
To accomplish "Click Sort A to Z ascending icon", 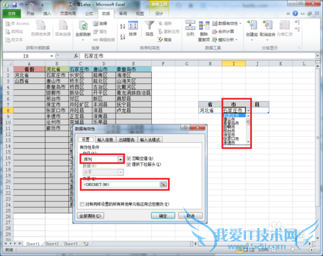I will coord(123,26).
